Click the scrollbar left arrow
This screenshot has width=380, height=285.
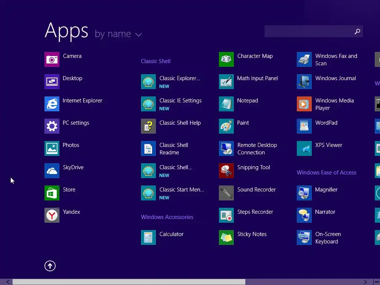(8, 282)
